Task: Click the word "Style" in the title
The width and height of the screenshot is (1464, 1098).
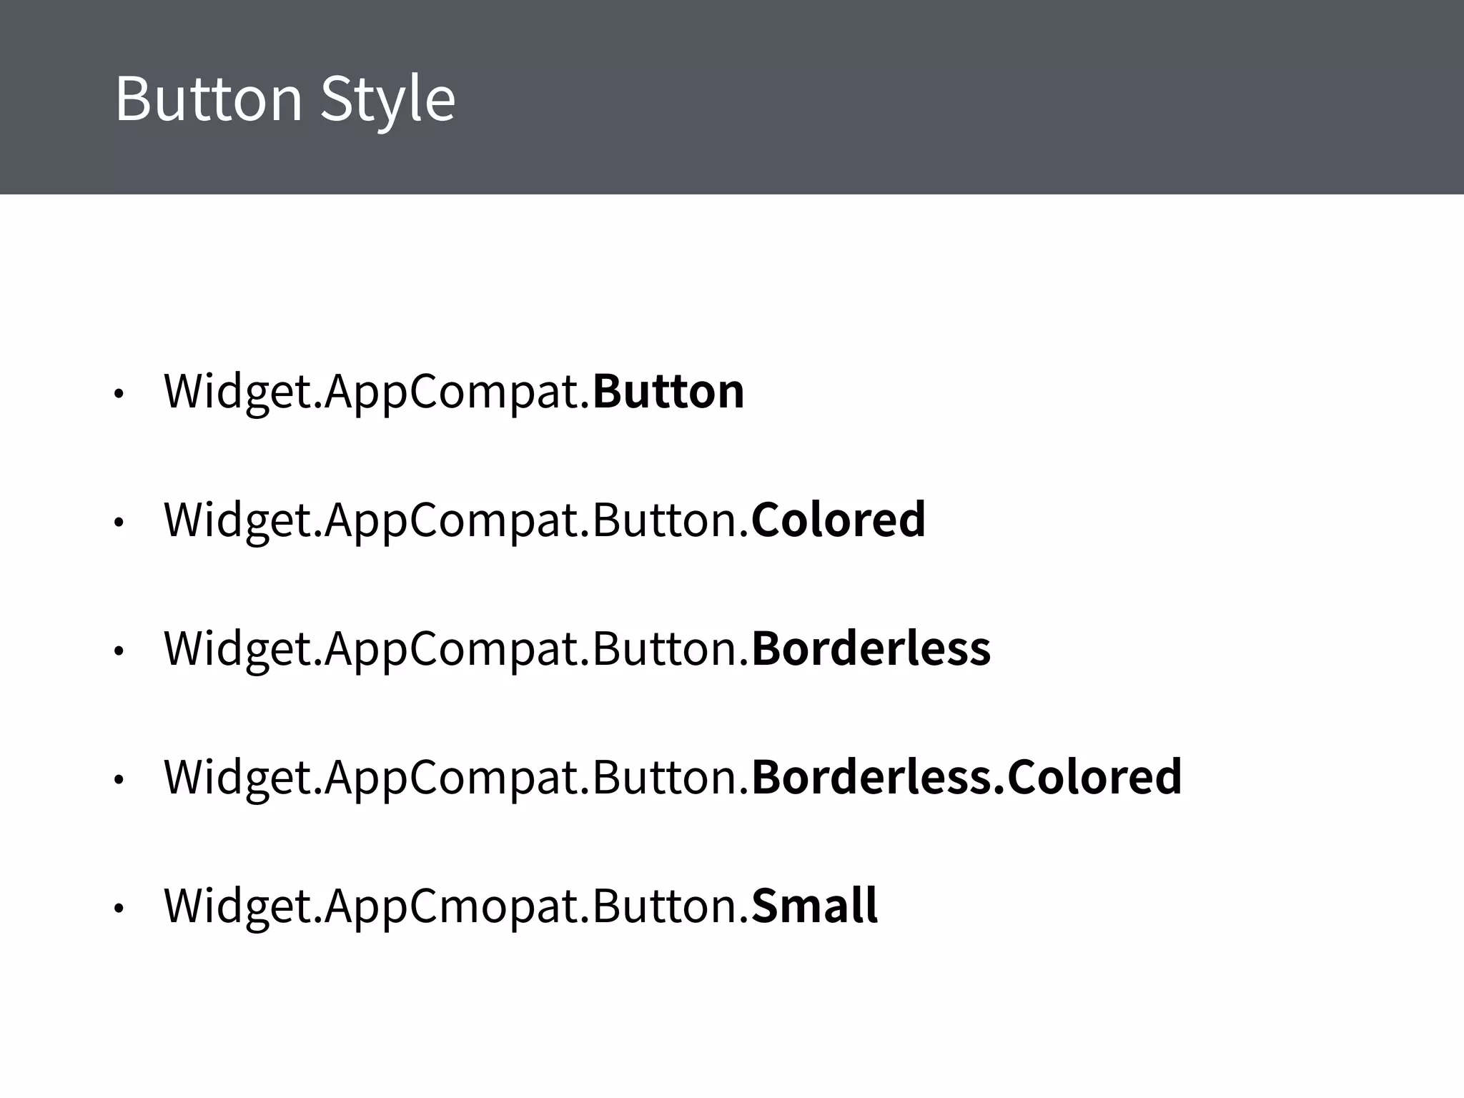Action: 387,99
